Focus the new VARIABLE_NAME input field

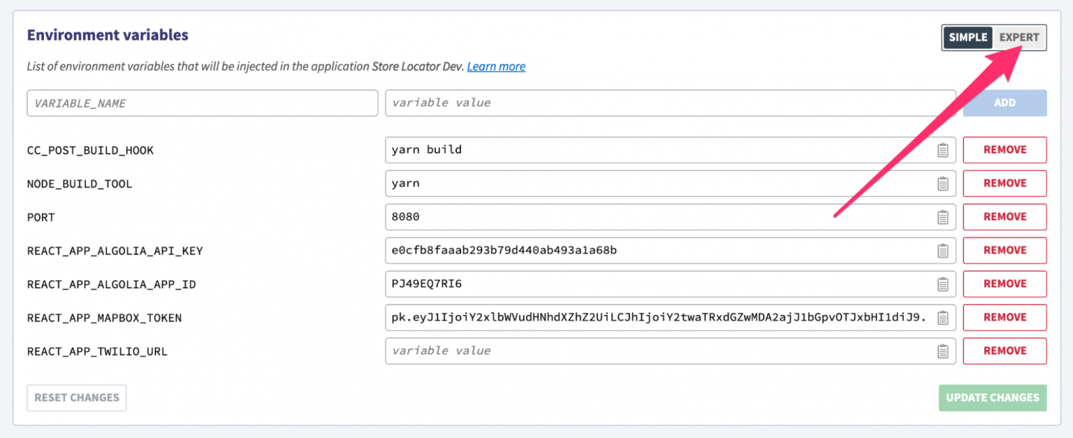[x=203, y=103]
